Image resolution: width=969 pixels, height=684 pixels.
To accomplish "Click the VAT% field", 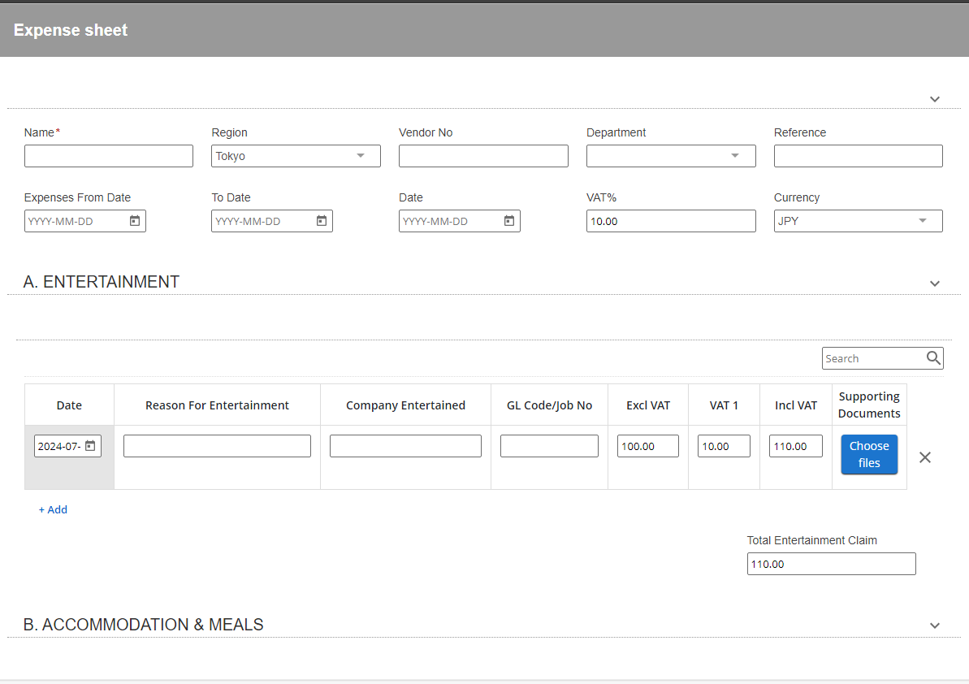I will 671,221.
